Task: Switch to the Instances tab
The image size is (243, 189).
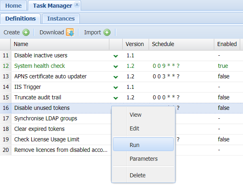Action: click(x=61, y=19)
